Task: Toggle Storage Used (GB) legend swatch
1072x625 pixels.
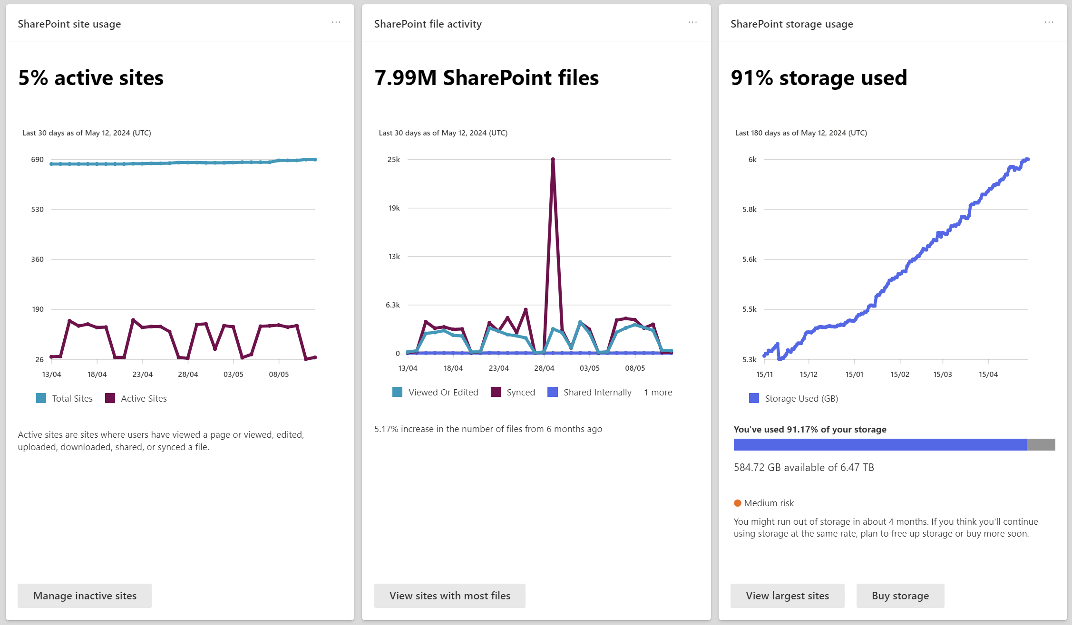Action: [x=754, y=398]
